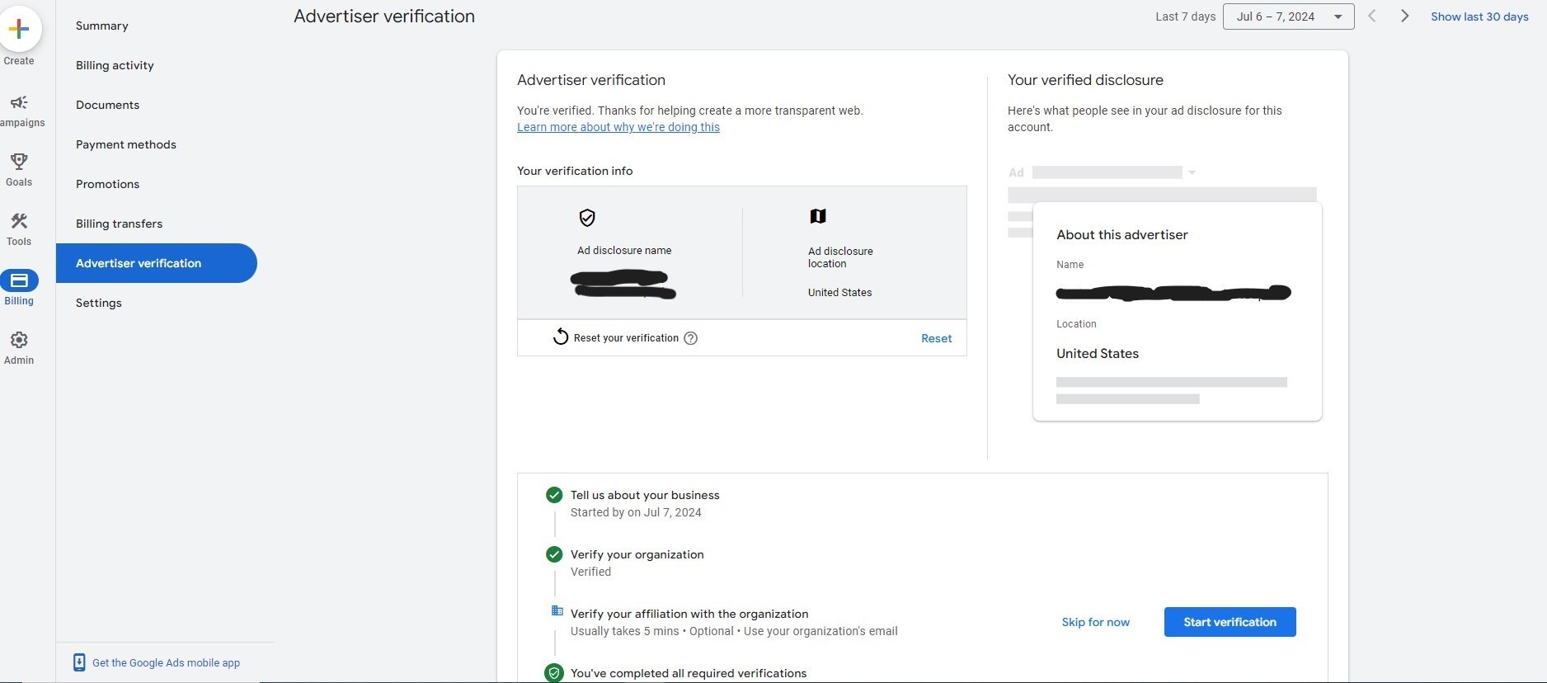Open Summary in billing menu
The width and height of the screenshot is (1547, 683).
click(x=102, y=26)
